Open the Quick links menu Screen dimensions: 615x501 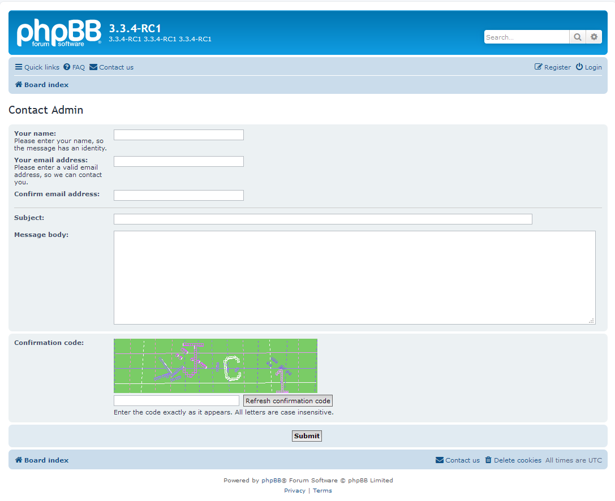[x=37, y=67]
